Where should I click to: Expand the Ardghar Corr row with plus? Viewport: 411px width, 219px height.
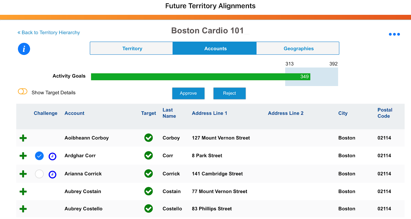pyautogui.click(x=23, y=156)
